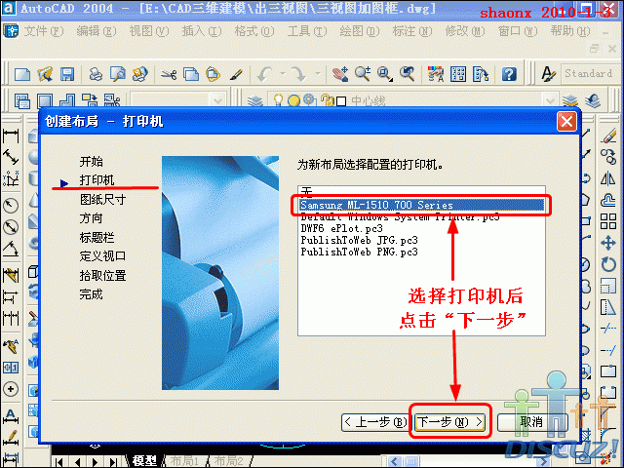
Task: Click the Plot printer icon
Action: click(96, 74)
